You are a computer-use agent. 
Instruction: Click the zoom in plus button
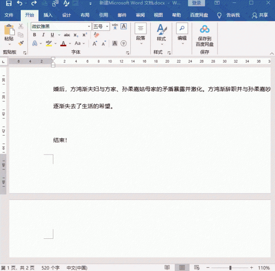[x=251, y=268]
